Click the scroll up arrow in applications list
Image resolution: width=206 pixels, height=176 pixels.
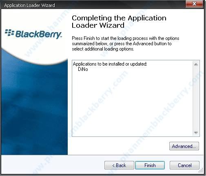click(196, 64)
